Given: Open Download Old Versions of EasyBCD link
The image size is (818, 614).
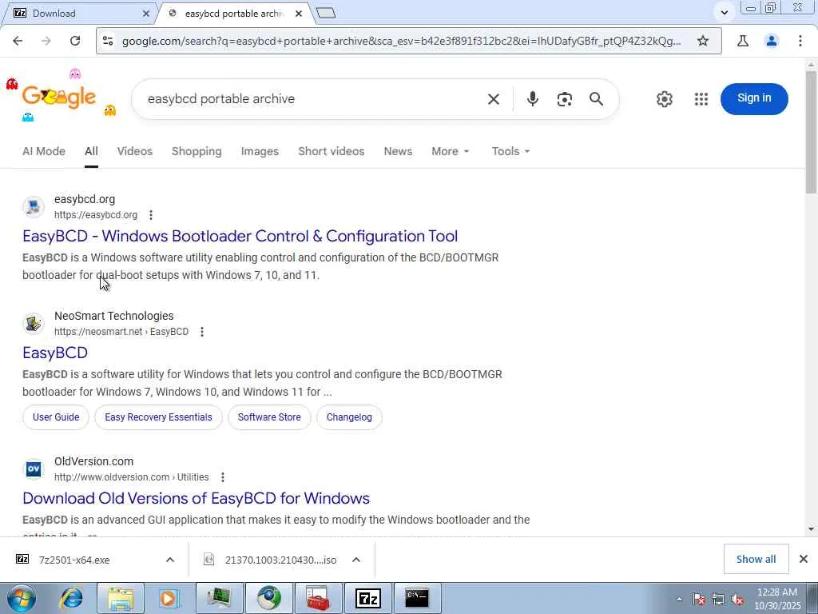Looking at the screenshot, I should [x=197, y=498].
